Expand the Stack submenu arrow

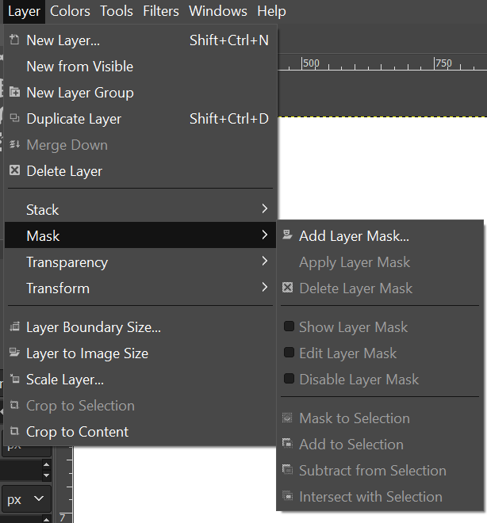coord(265,208)
